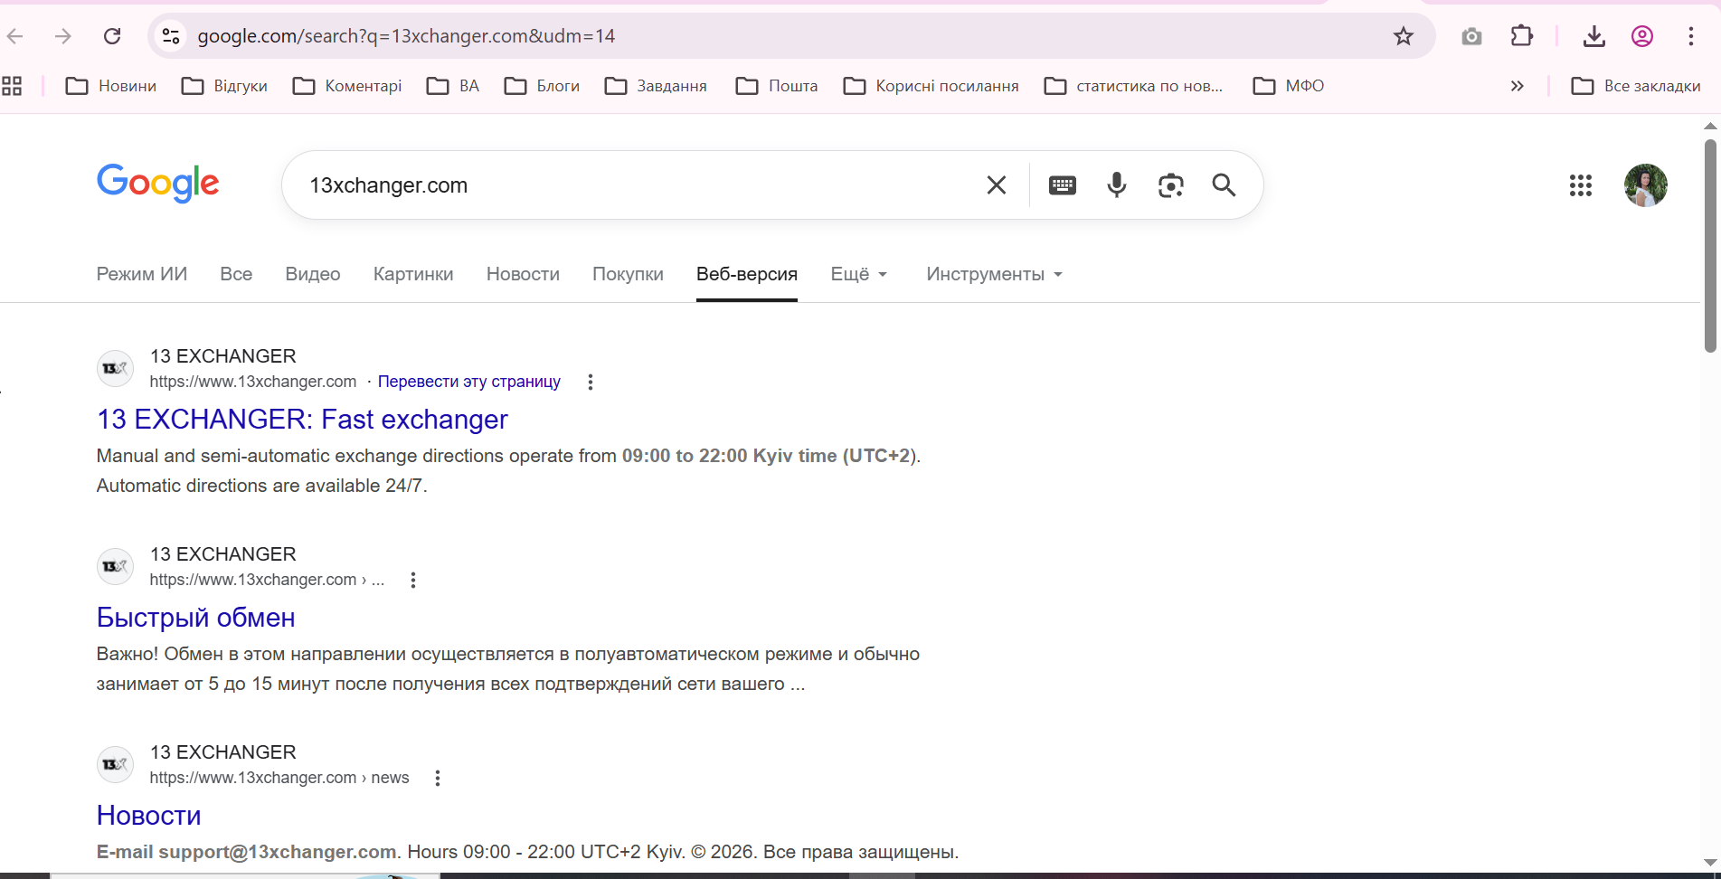1721x879 pixels.
Task: Click Перевести эту страницу link
Action: click(x=469, y=382)
